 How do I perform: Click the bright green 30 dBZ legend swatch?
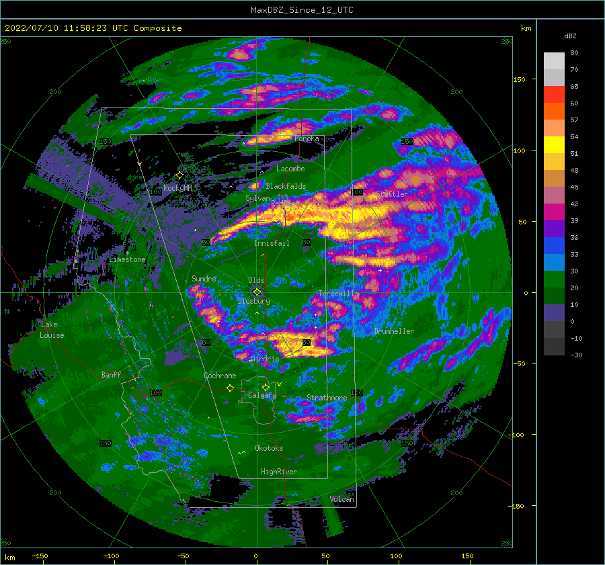[554, 279]
